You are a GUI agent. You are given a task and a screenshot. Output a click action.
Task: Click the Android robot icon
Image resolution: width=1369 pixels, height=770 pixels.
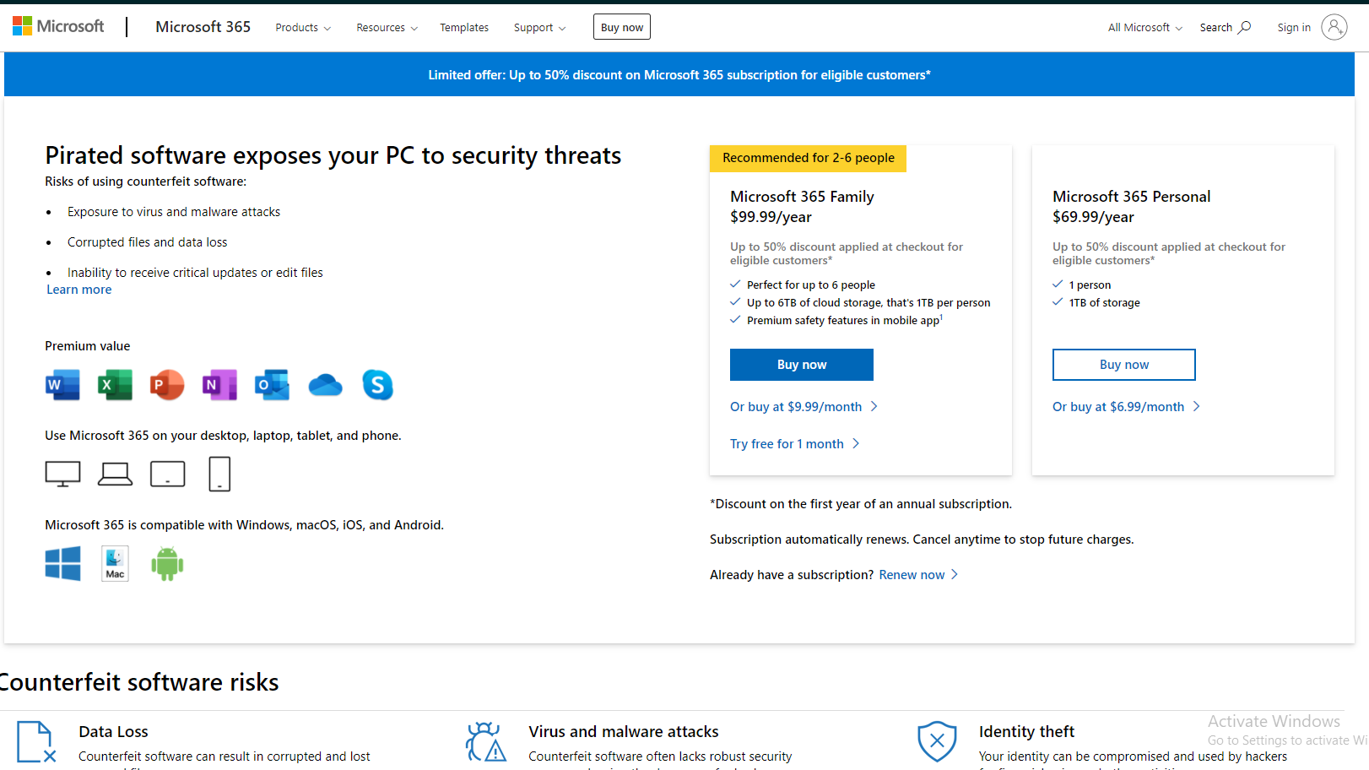pos(167,563)
